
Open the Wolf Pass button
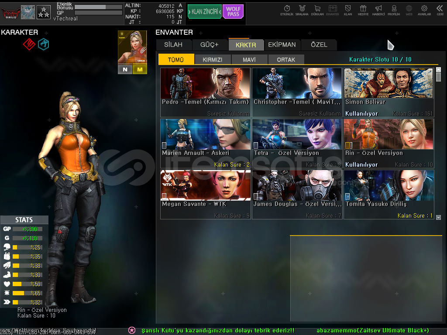[x=233, y=11]
